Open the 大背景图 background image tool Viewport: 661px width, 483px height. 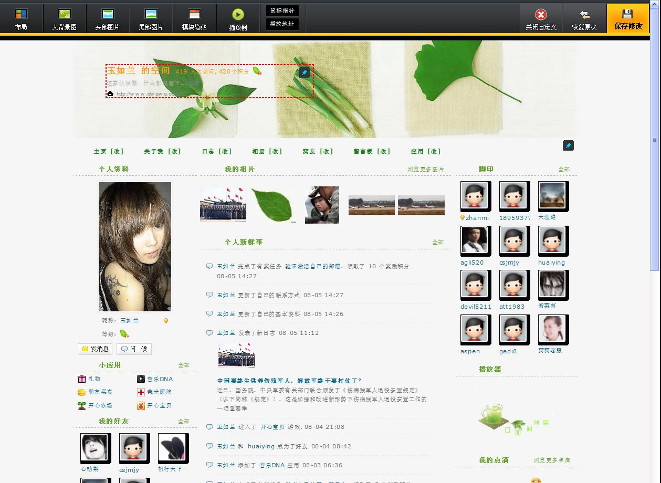pyautogui.click(x=65, y=18)
